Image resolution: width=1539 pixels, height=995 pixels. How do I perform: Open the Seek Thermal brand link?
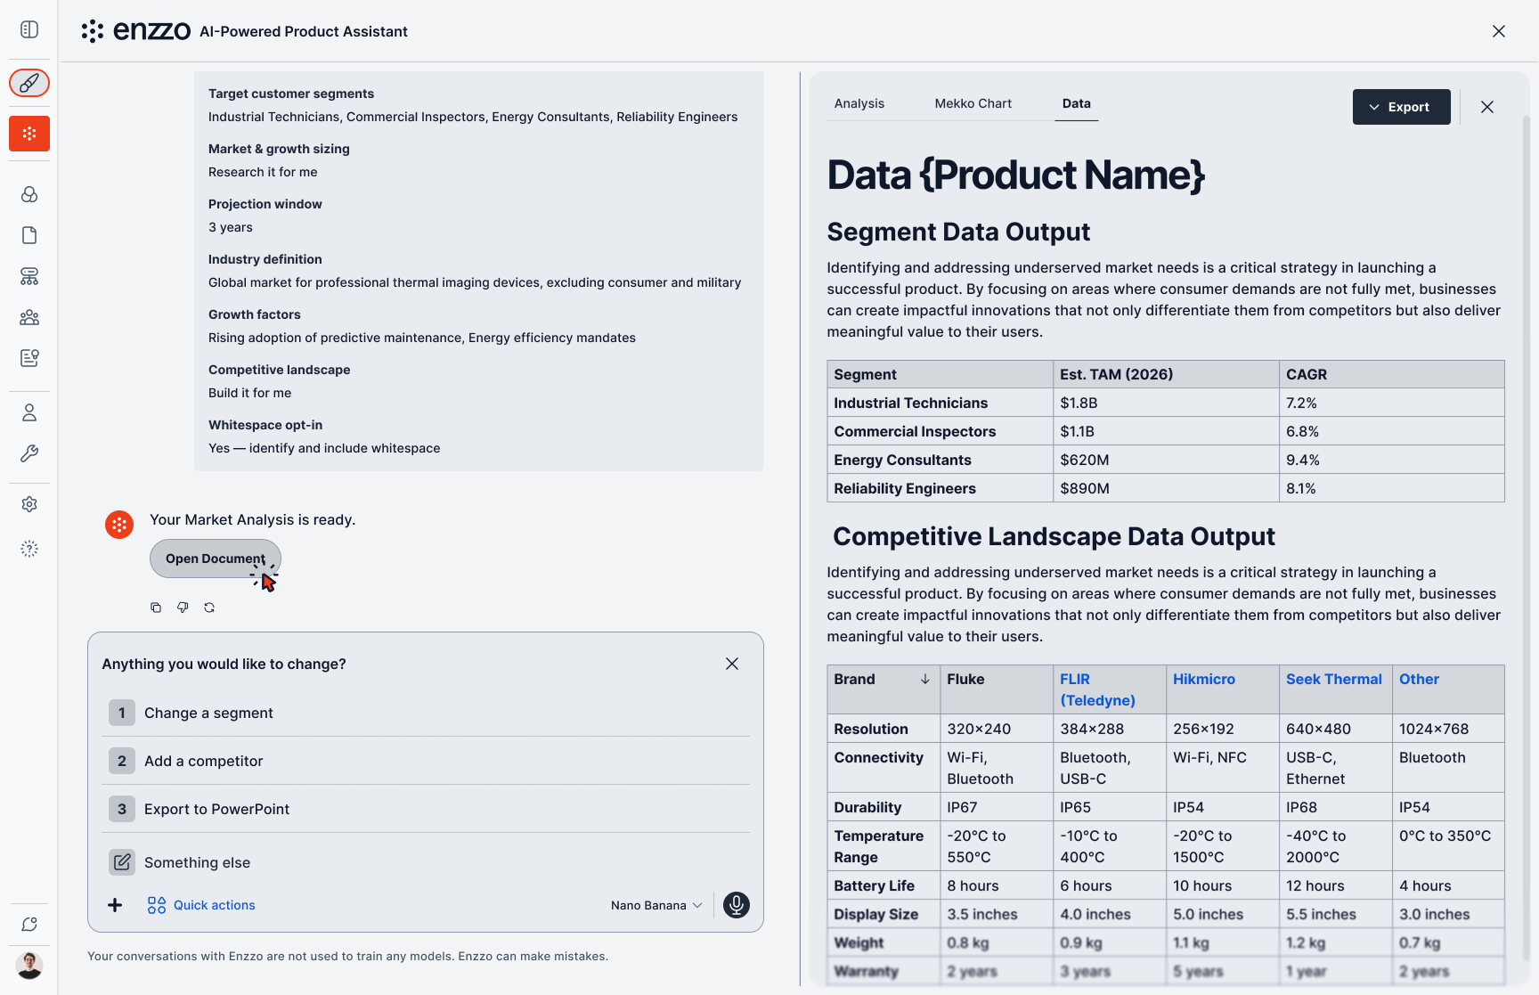pos(1334,679)
